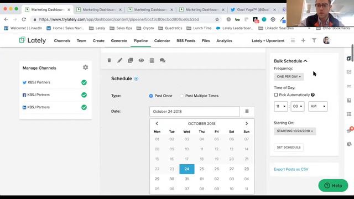Screen dimensions: 354x199
Task: Open the Sales Ops bookmark folder
Action: [x=121, y=28]
